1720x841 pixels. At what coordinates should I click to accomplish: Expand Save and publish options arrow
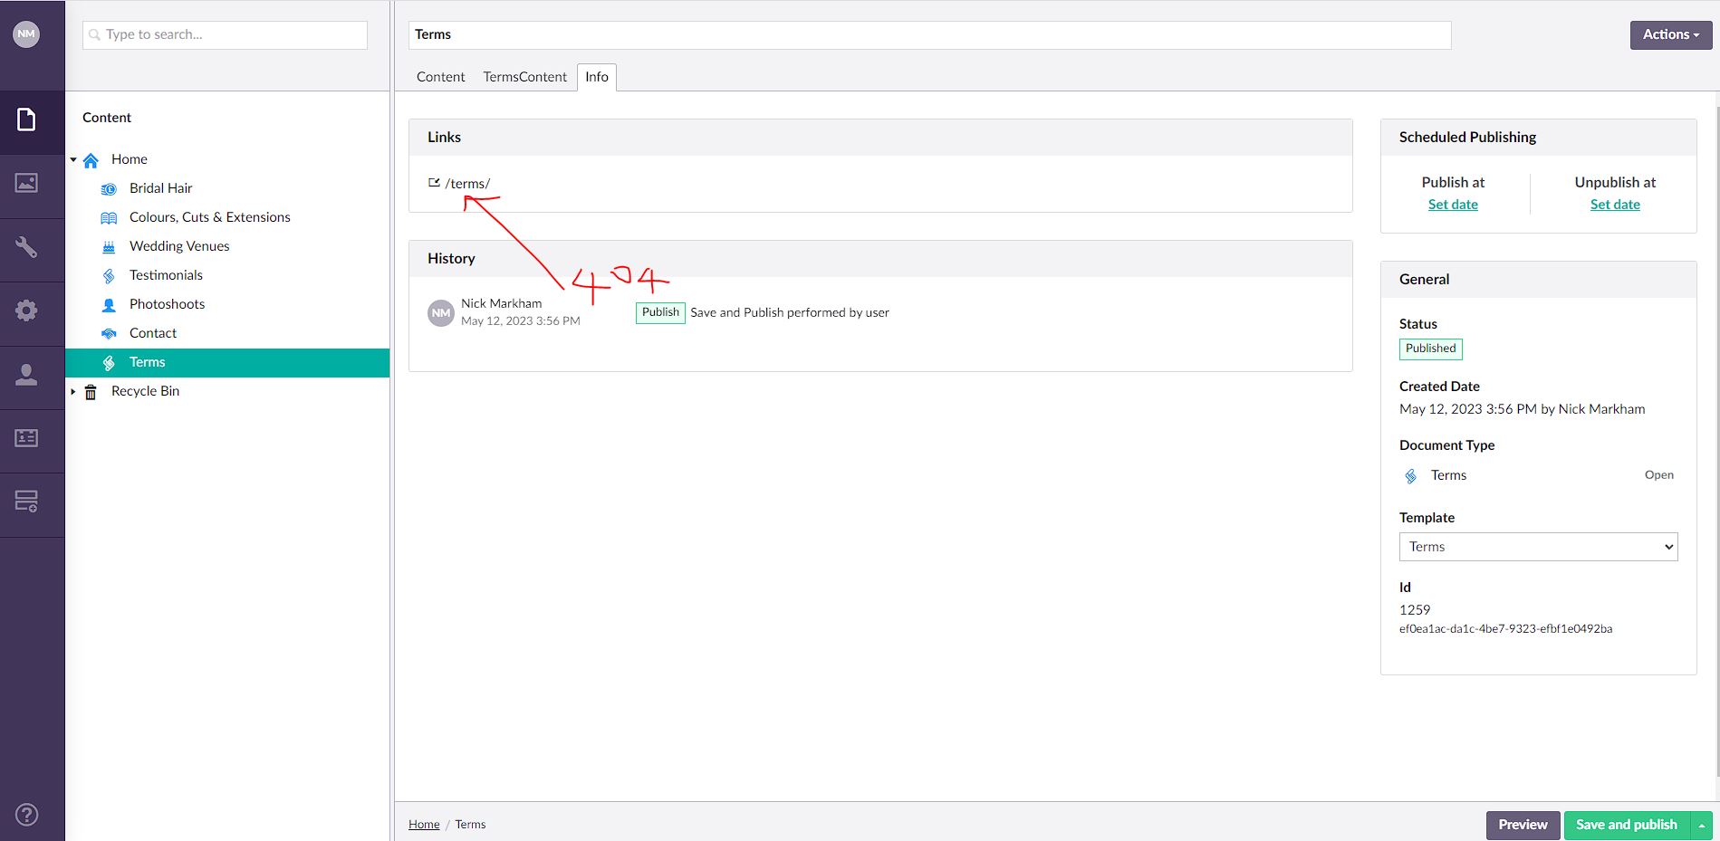click(1701, 825)
